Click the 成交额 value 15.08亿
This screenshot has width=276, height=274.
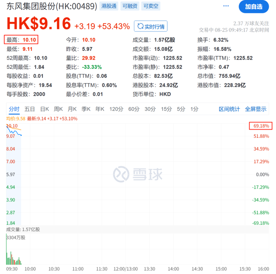coord(163,49)
